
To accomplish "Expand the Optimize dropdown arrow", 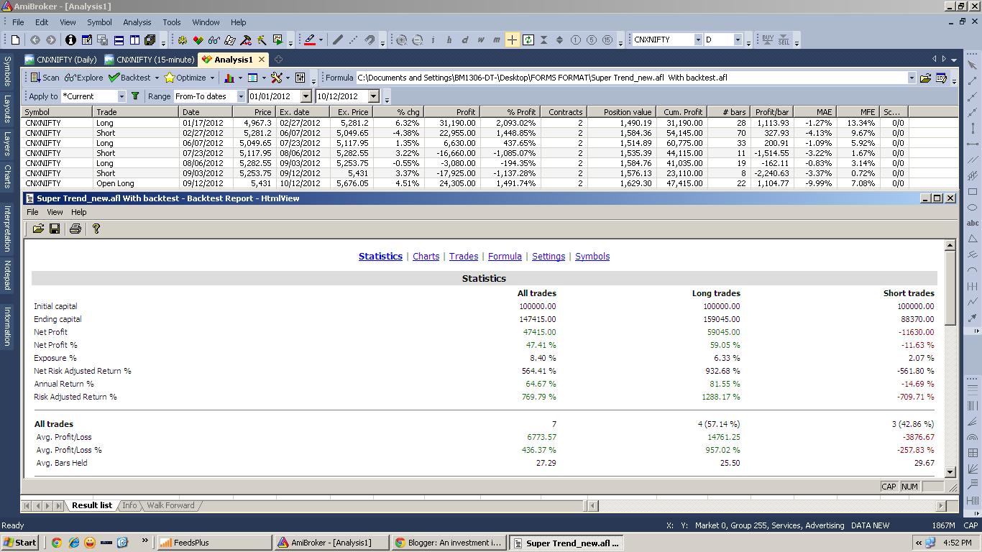I will pyautogui.click(x=212, y=78).
